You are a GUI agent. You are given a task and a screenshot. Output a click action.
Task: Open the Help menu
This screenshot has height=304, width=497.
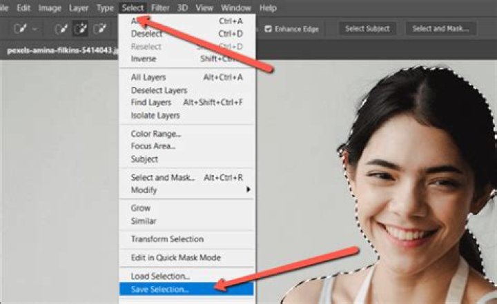coord(268,8)
